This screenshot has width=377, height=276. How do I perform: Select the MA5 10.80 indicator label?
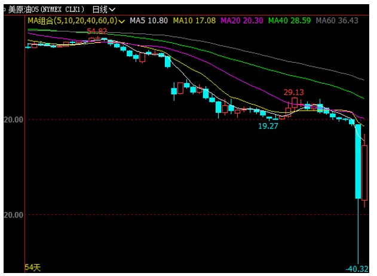(x=149, y=21)
